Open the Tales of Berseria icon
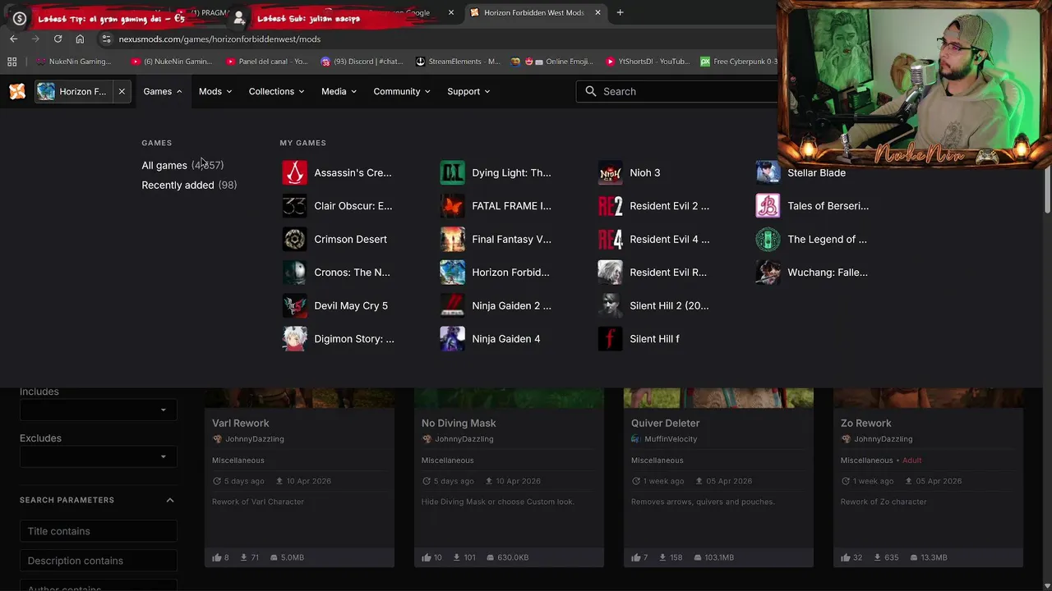The width and height of the screenshot is (1052, 591). (768, 206)
